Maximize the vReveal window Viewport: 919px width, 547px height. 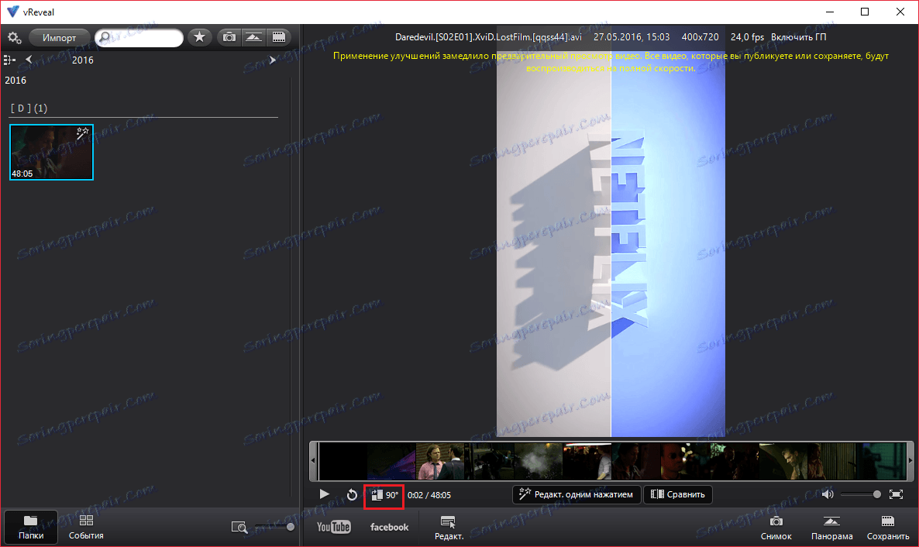click(x=865, y=12)
